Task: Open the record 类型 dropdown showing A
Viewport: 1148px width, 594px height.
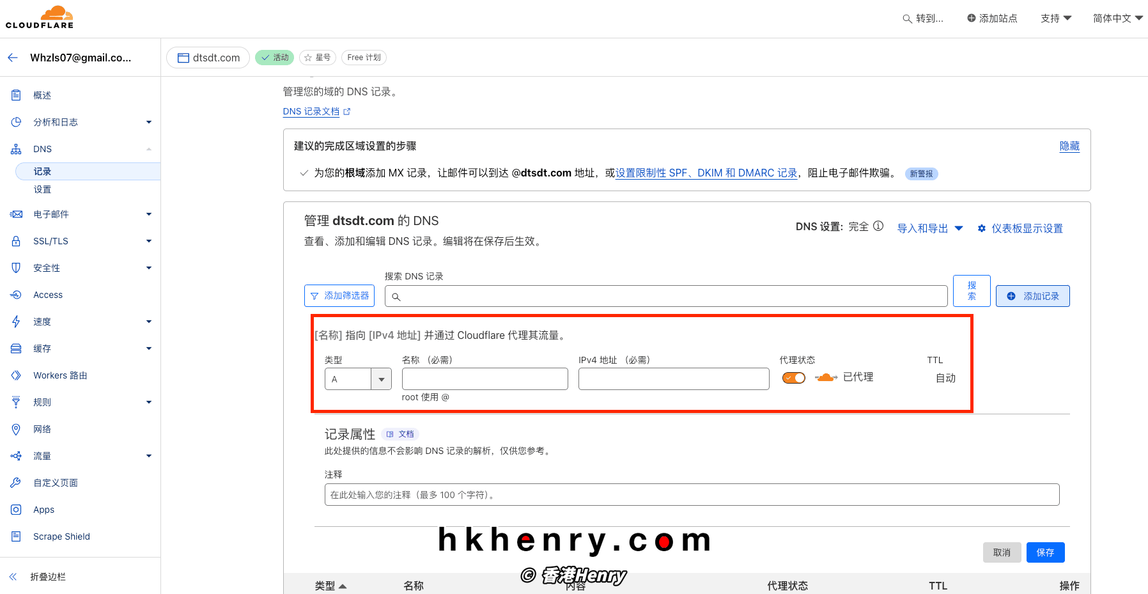Action: click(358, 379)
